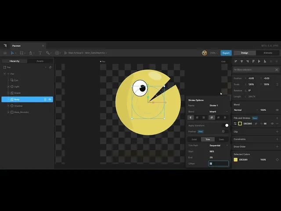Expand the Shade layer
Image resolution: width=281 pixels, height=211 pixels.
8,93
